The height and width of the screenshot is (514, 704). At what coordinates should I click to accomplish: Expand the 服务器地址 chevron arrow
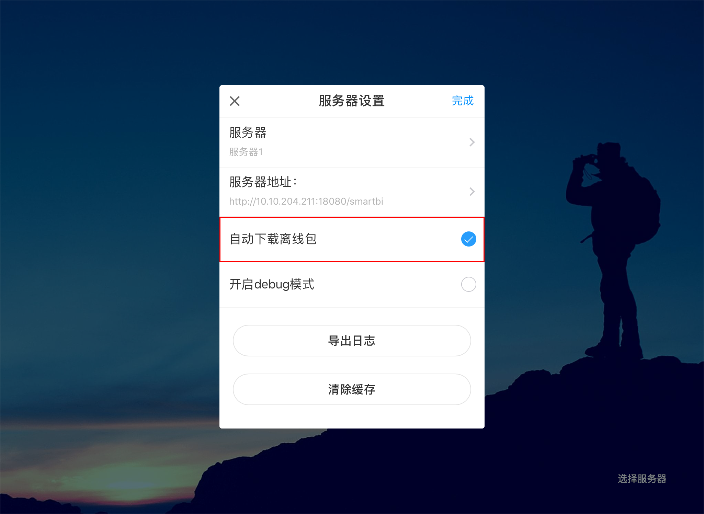click(472, 192)
